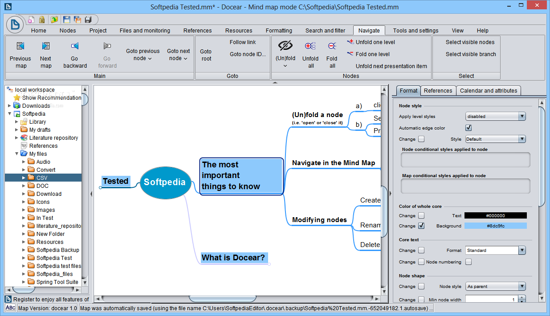
Task: Select the Images folder in My files
Action: [x=45, y=210]
